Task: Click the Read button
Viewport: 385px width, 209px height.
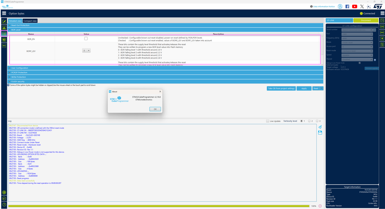Action: pos(316,88)
